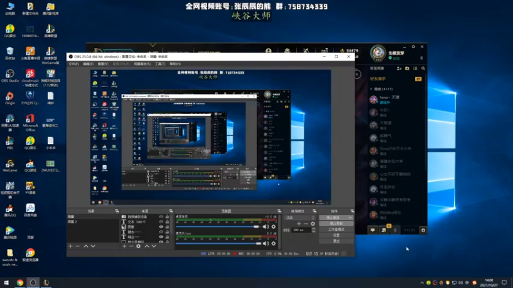The width and height of the screenshot is (513, 288).
Task: Enable Studio Mode in OBS controls
Action: (336, 229)
